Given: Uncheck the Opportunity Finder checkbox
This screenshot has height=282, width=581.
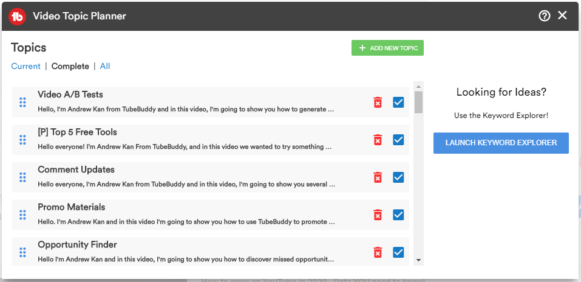Looking at the screenshot, I should click(398, 252).
